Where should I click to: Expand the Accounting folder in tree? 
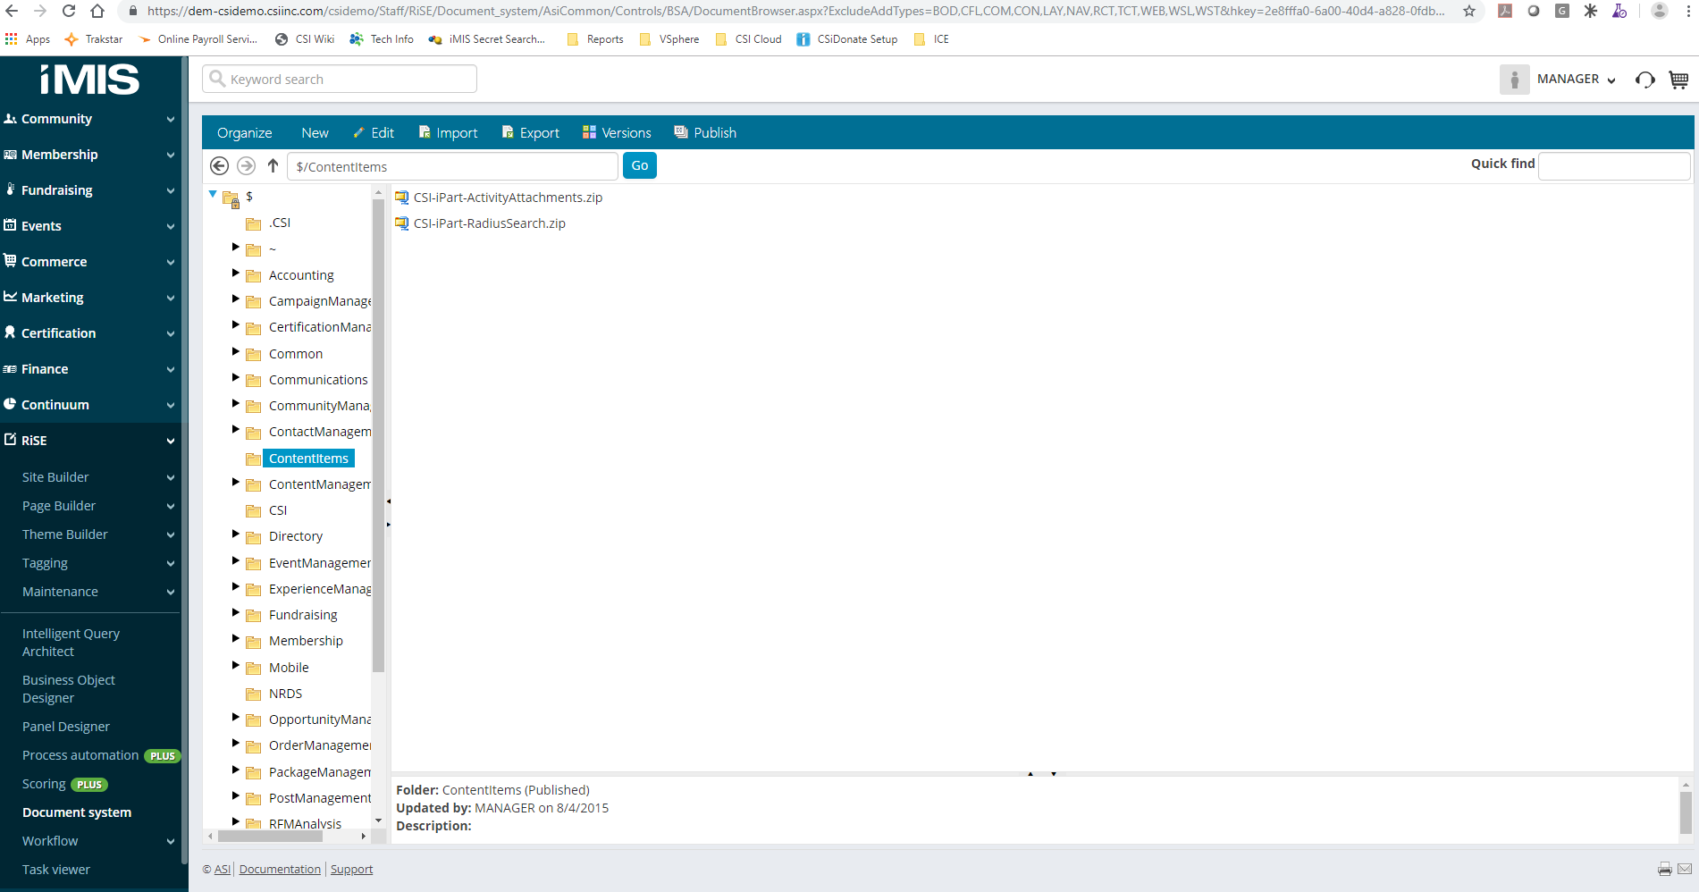[x=236, y=273]
